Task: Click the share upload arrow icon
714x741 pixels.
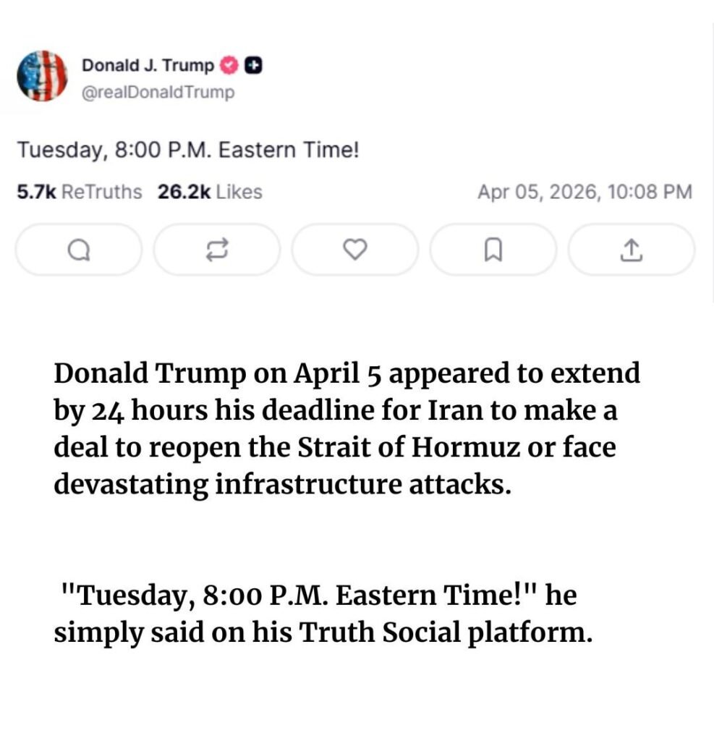Action: coord(631,250)
